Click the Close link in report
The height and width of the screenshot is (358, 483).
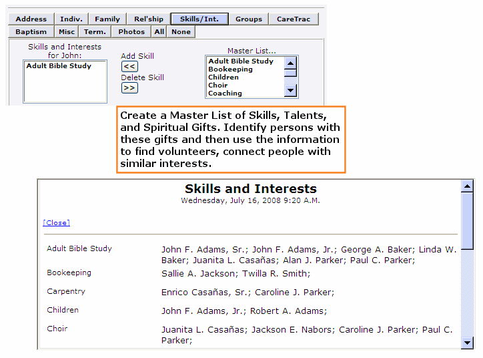click(x=56, y=223)
